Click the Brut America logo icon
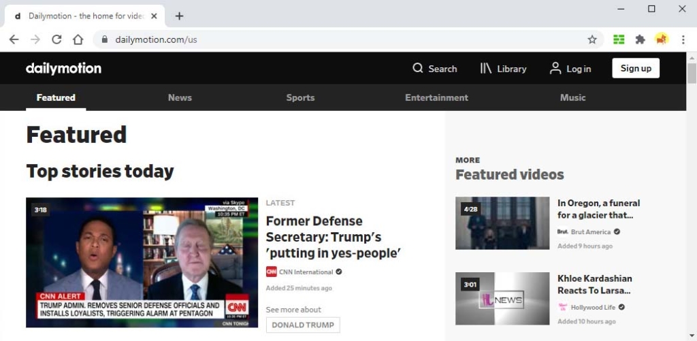Image resolution: width=697 pixels, height=341 pixels. (563, 231)
